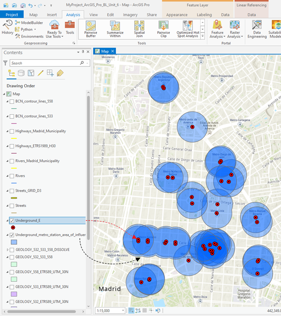The height and width of the screenshot is (316, 281).
Task: Open the Geoprocessing group dialog launcher
Action: click(x=74, y=43)
